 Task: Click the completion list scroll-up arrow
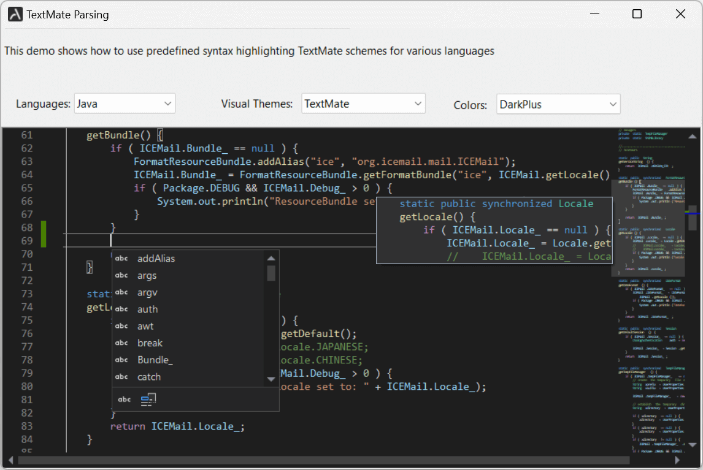pos(271,258)
